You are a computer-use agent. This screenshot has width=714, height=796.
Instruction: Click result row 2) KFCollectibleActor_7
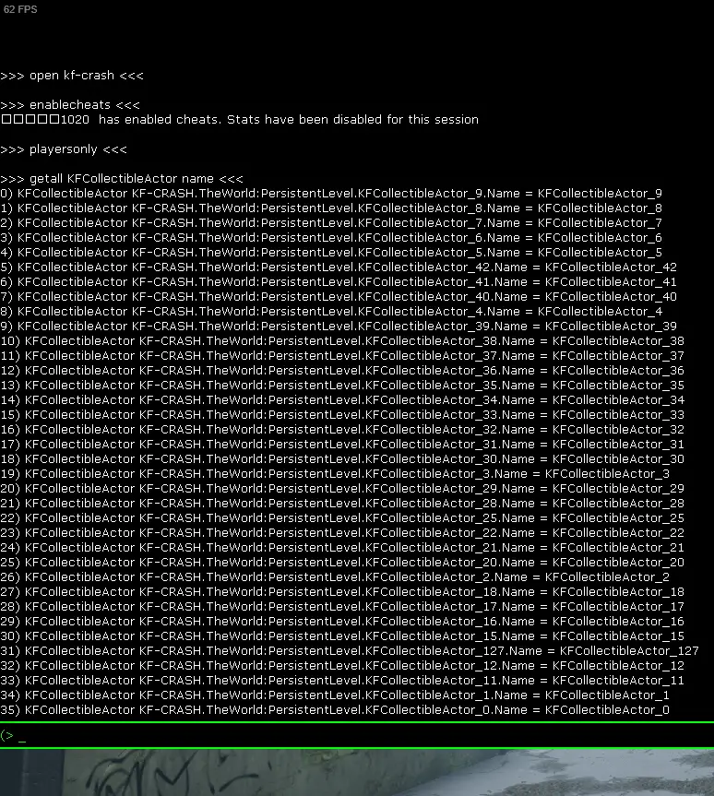[331, 223]
